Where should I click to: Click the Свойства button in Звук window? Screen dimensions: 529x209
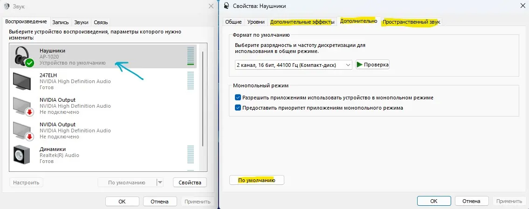pyautogui.click(x=190, y=183)
